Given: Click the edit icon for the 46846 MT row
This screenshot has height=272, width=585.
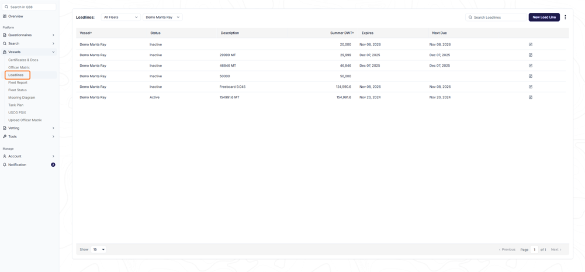Looking at the screenshot, I should coord(531,66).
